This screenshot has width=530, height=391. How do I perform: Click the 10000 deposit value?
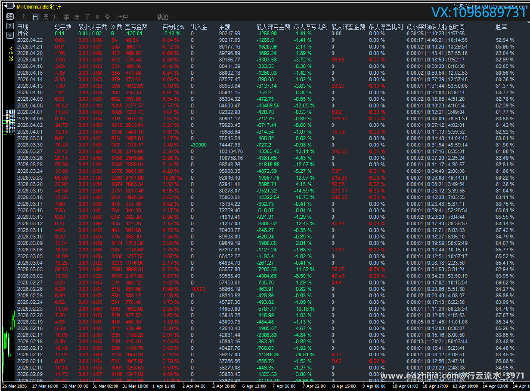tap(198, 289)
